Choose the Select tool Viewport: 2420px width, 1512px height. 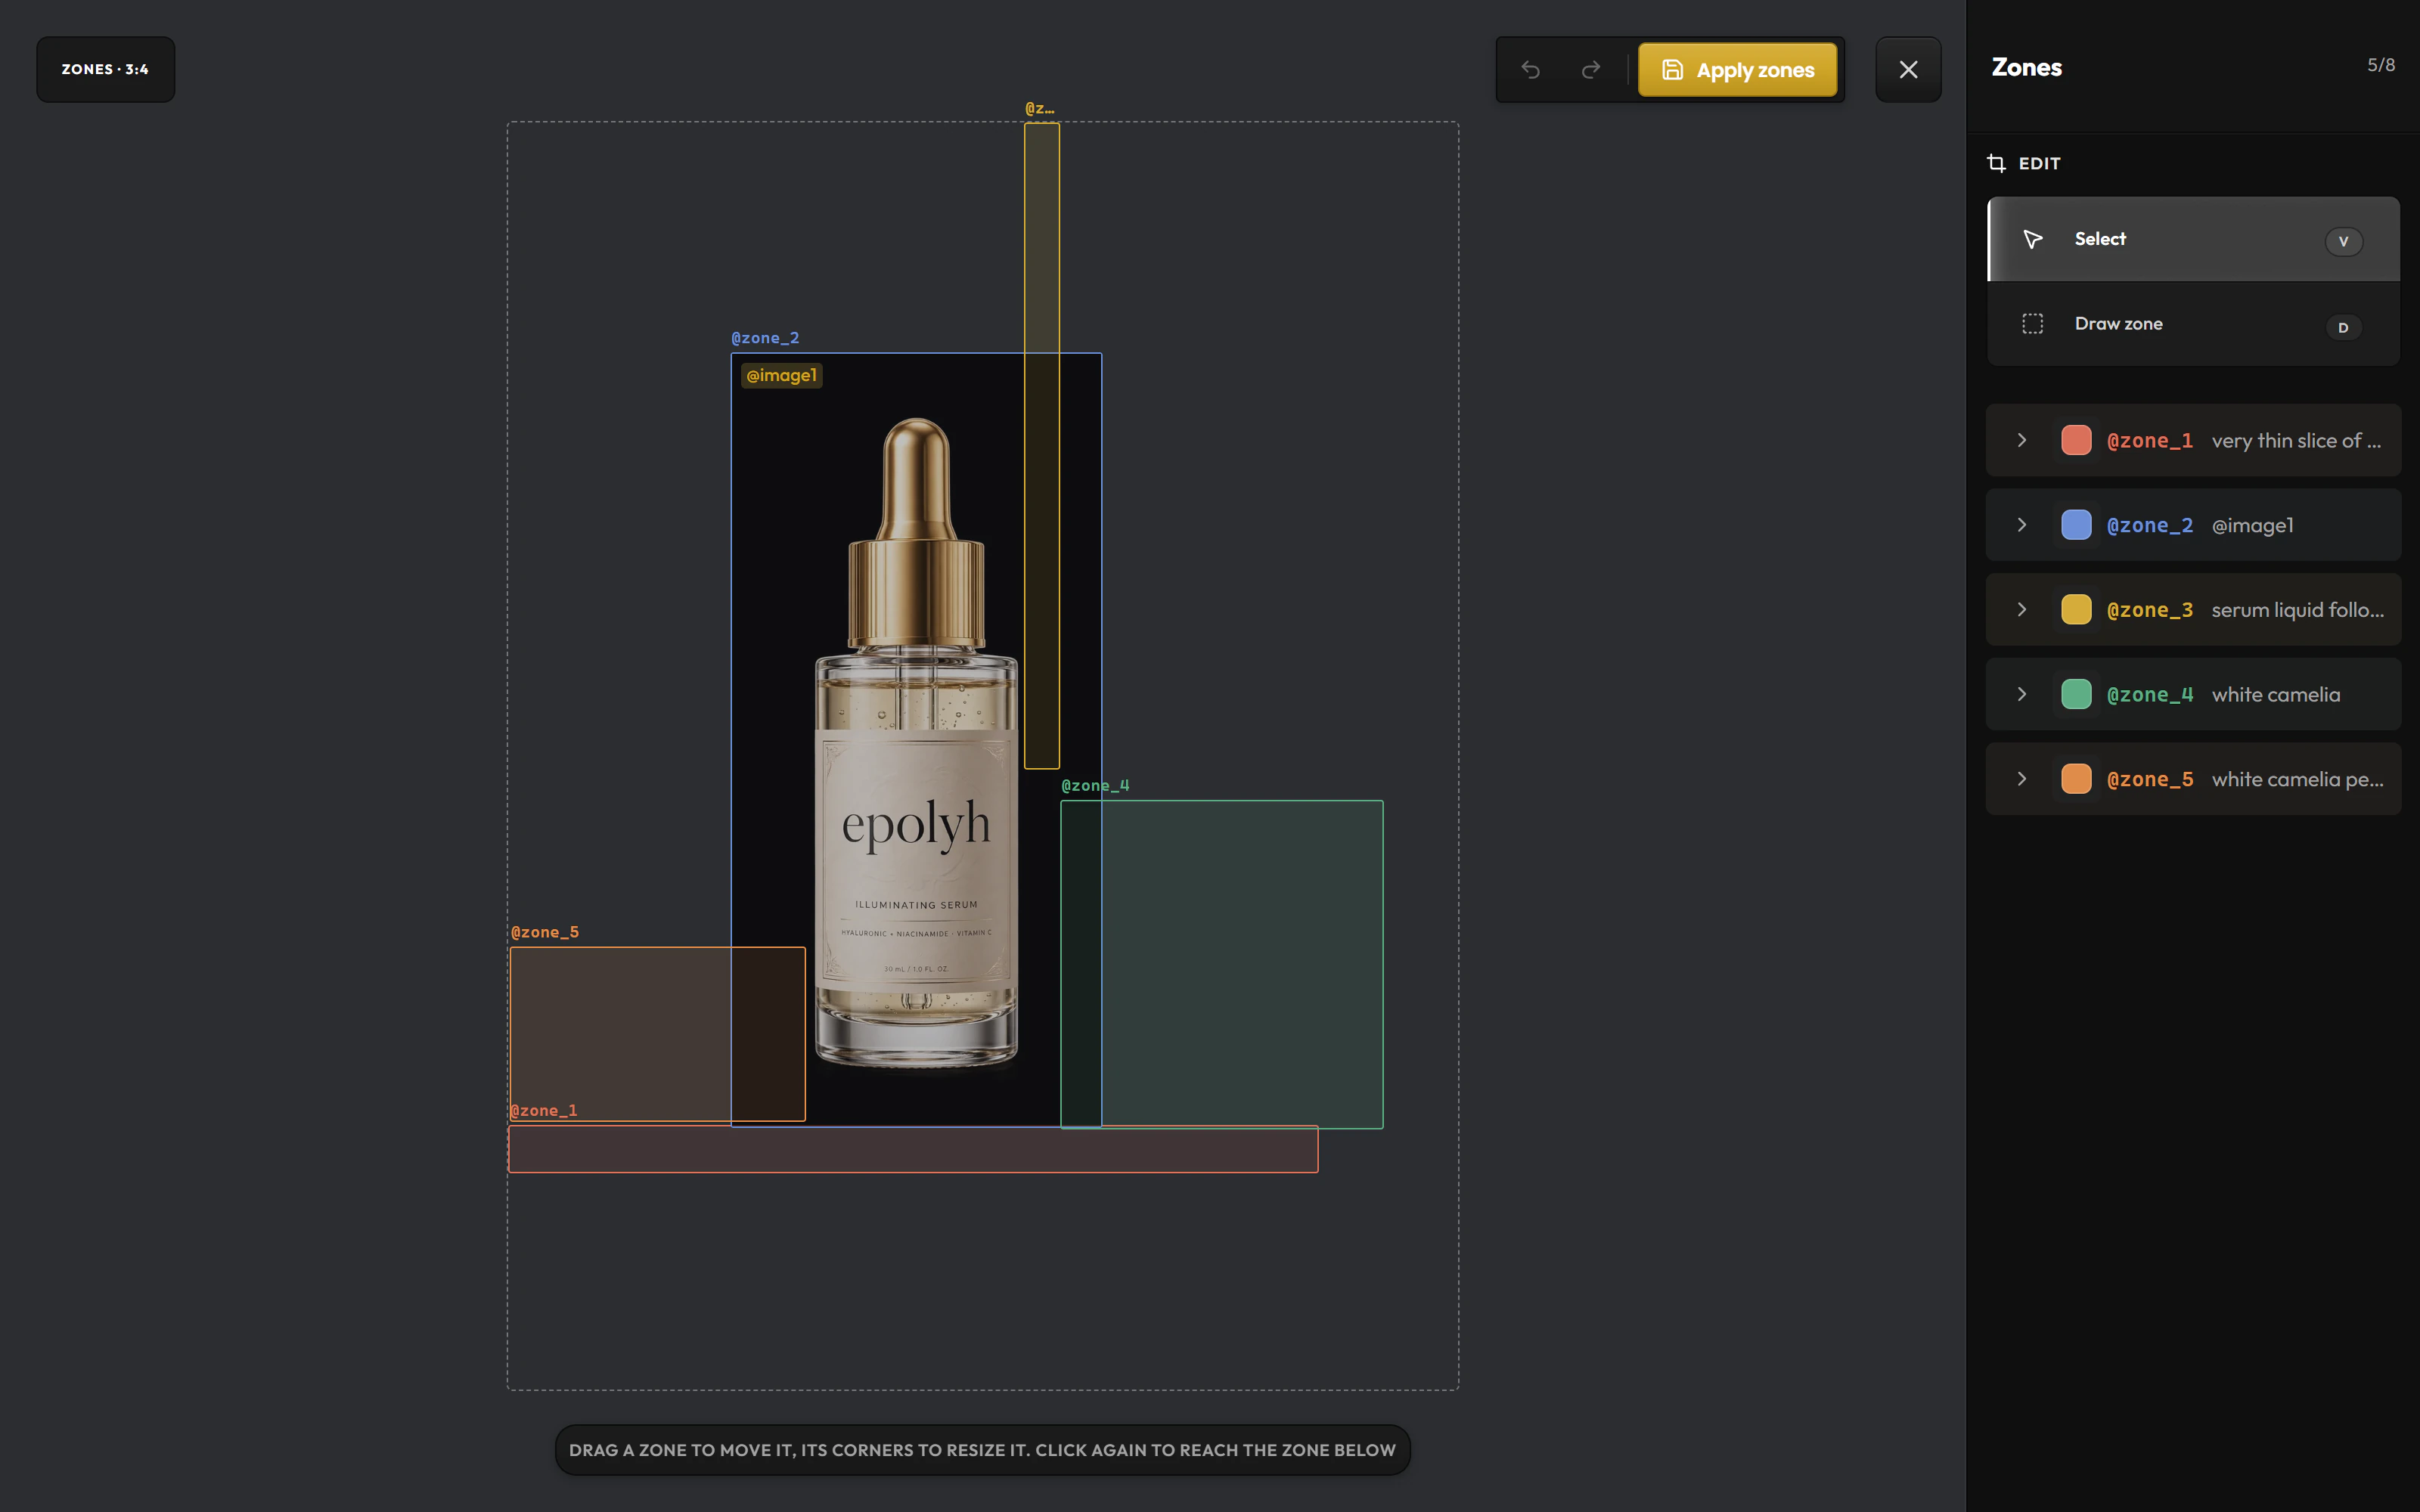pyautogui.click(x=2193, y=239)
